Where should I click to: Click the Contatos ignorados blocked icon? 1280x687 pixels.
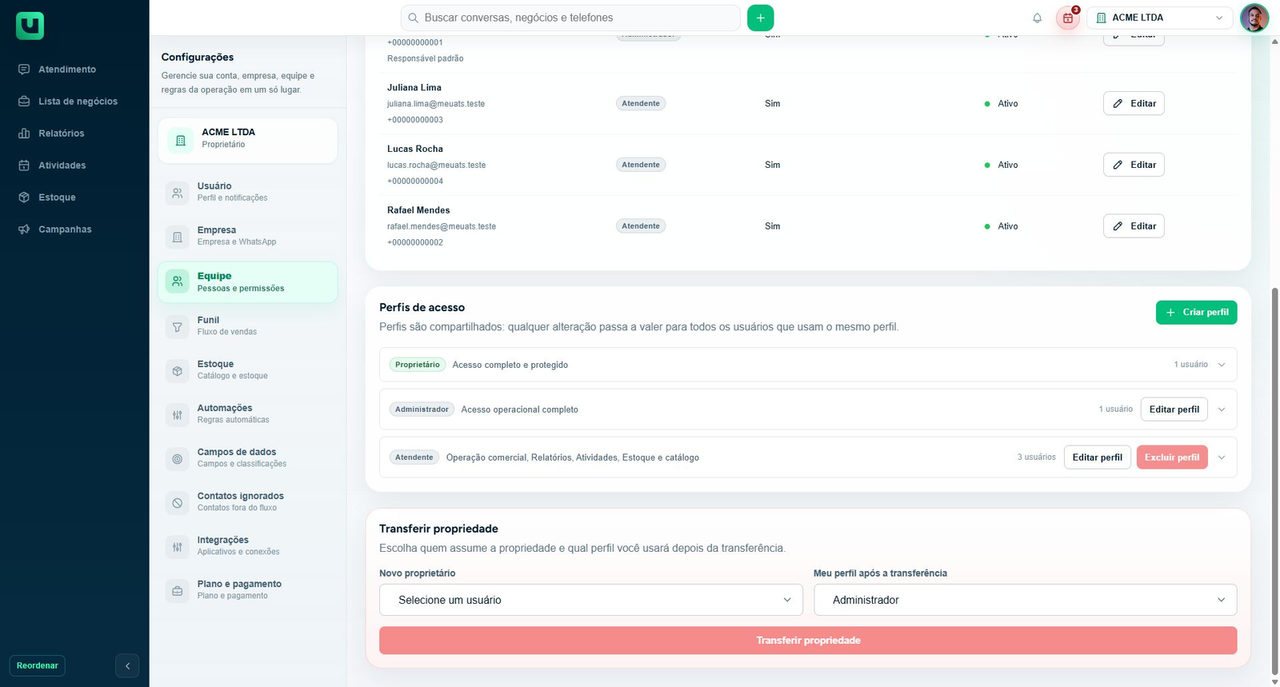[178, 503]
